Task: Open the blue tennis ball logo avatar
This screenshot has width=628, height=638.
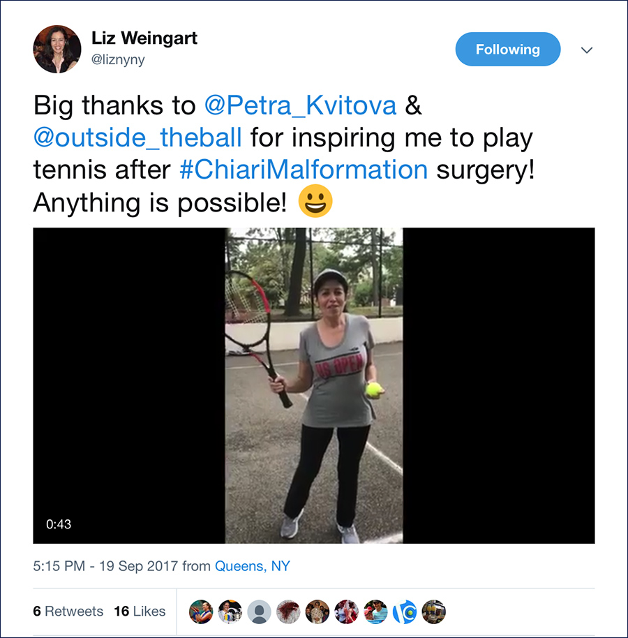Action: 404,611
